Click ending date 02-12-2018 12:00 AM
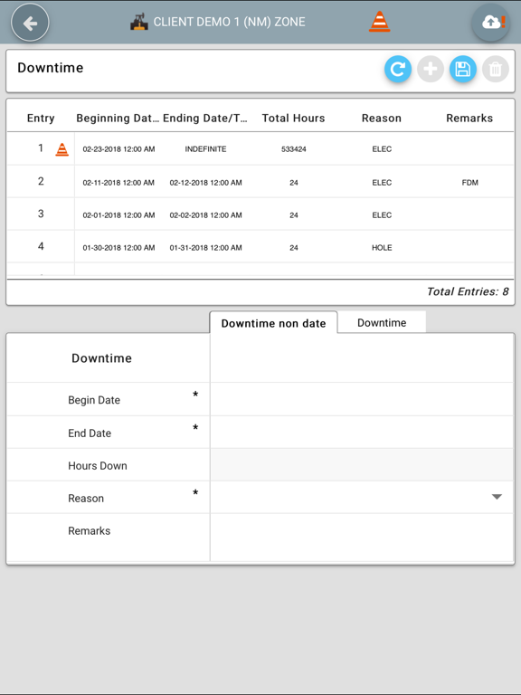 205,182
